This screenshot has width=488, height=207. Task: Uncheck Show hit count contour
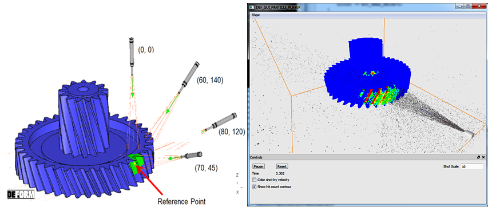point(255,187)
